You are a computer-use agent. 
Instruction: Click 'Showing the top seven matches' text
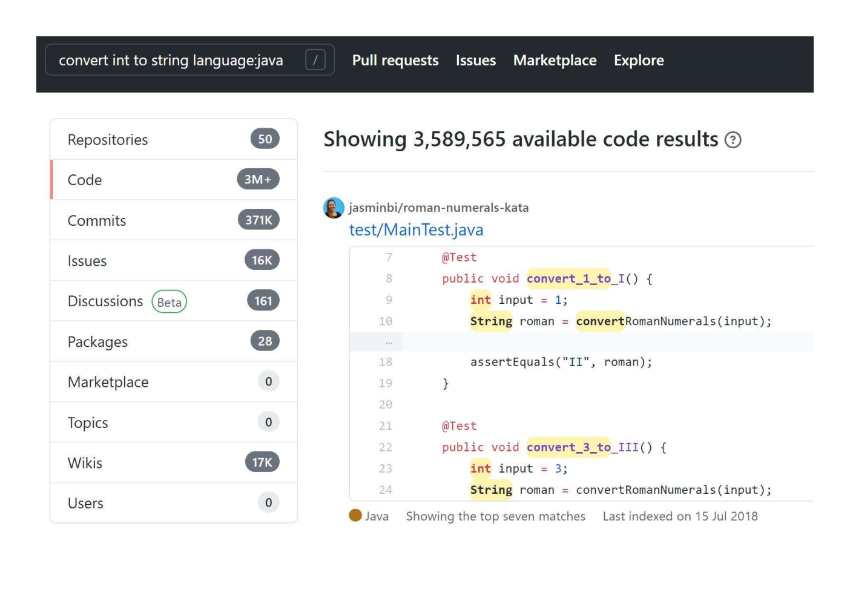coord(496,516)
